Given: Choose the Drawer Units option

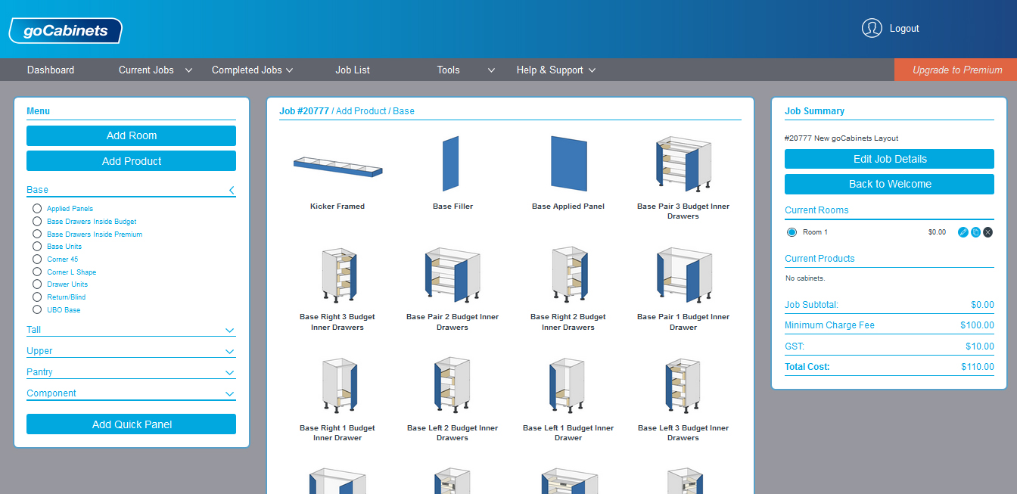Looking at the screenshot, I should pyautogui.click(x=37, y=284).
